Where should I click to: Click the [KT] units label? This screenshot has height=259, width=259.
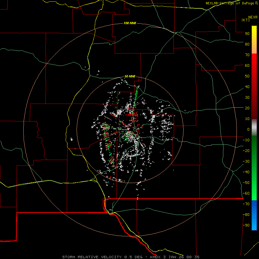(x=245, y=20)
